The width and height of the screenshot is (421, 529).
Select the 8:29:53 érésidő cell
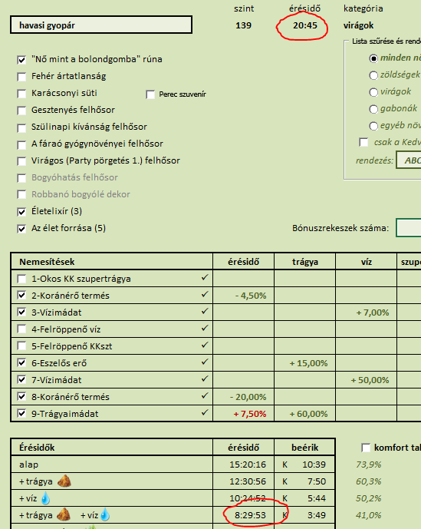[x=244, y=515]
